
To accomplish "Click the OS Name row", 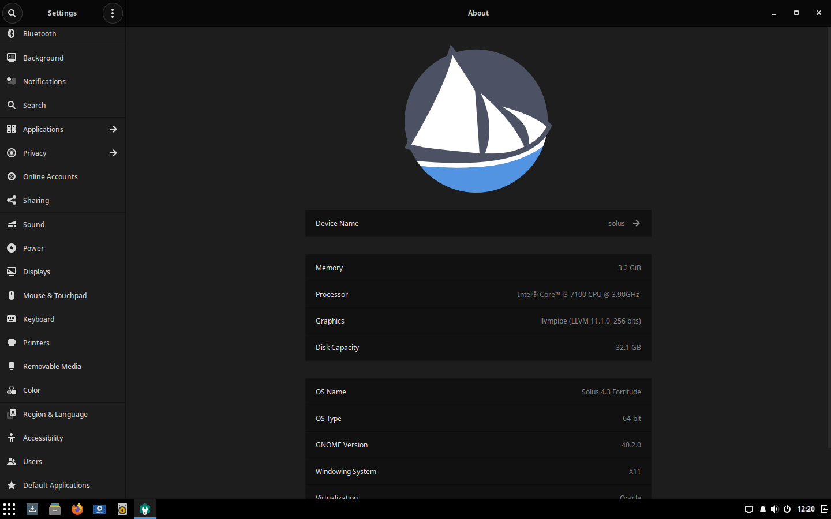I will coord(478,392).
